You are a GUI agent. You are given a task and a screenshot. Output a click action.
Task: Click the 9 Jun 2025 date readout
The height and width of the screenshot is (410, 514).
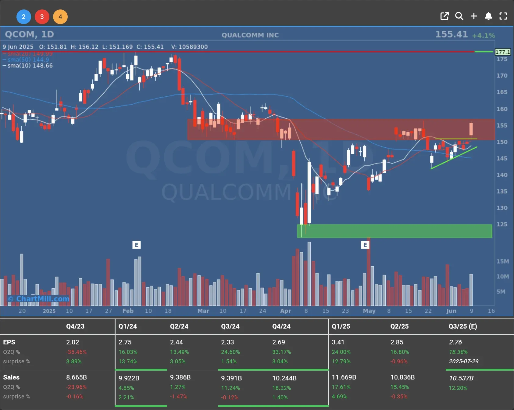point(18,47)
